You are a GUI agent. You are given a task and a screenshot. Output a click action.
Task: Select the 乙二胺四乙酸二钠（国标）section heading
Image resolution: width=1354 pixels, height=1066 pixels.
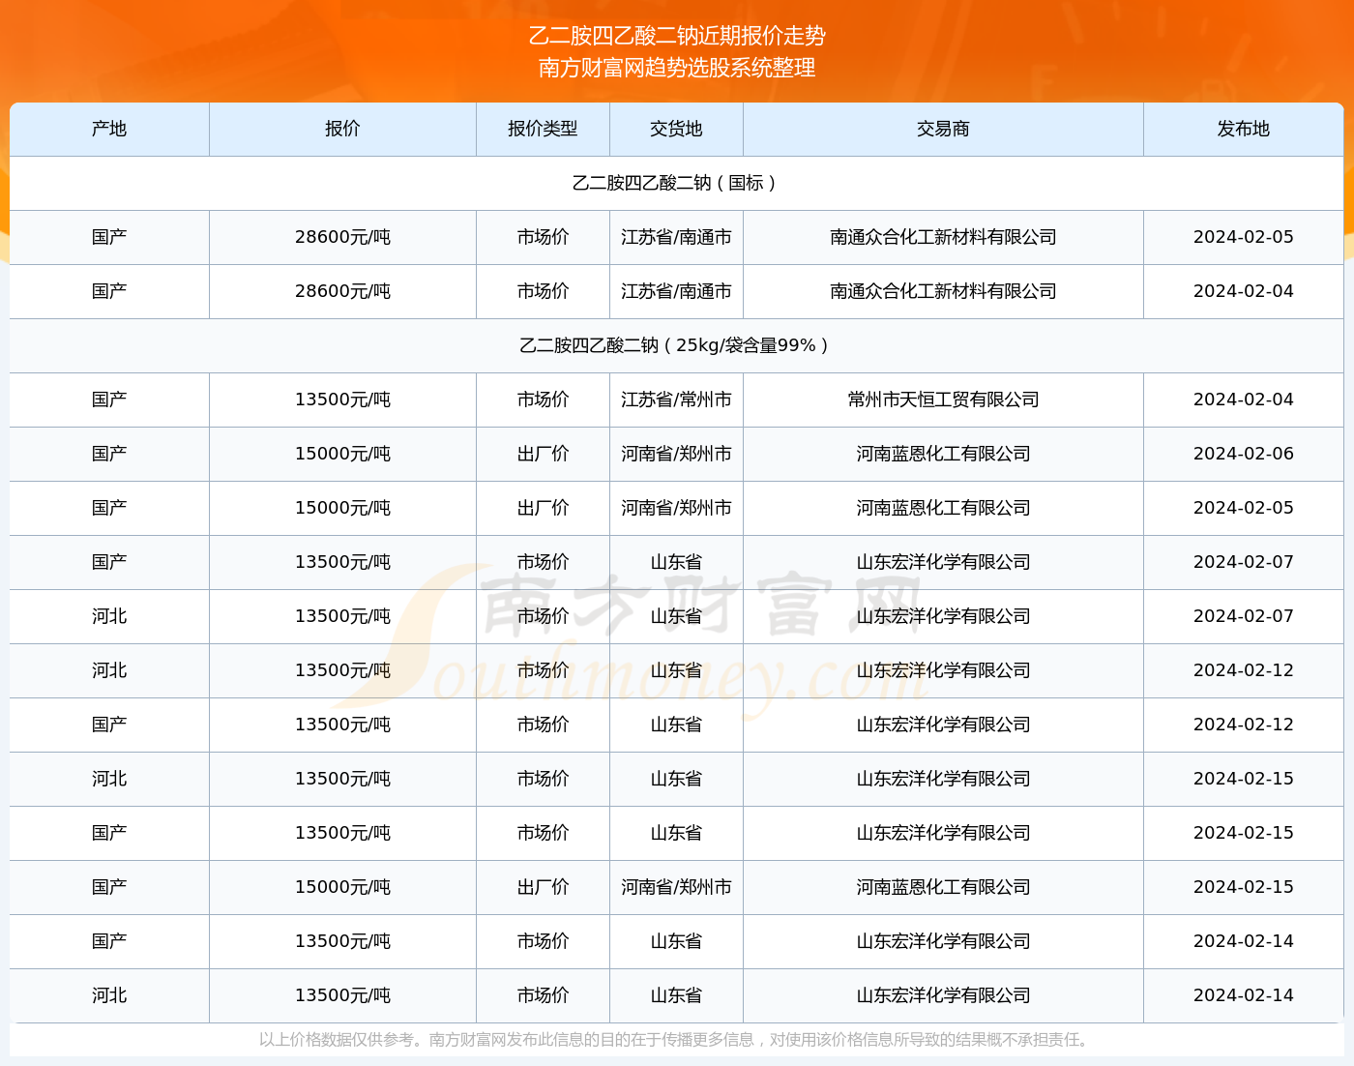point(676,183)
